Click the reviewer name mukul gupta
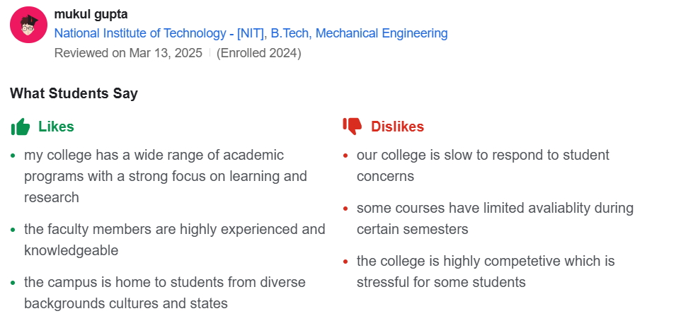 91,14
